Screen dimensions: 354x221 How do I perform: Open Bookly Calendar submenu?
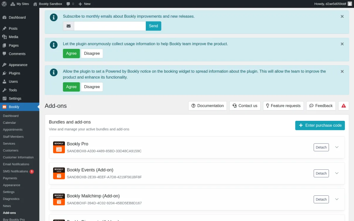pyautogui.click(x=9, y=123)
